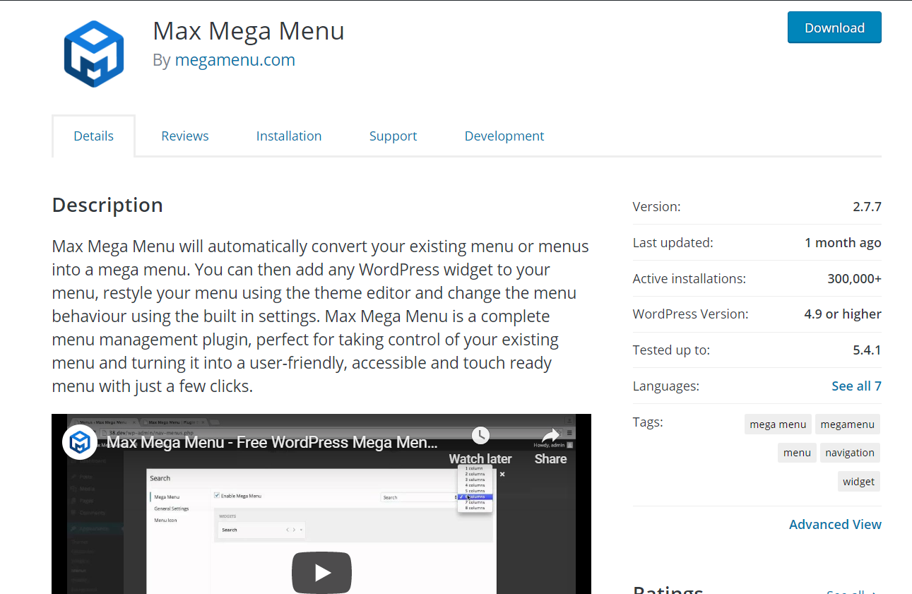Image resolution: width=912 pixels, height=594 pixels.
Task: Click the Max Mega Menu plugin logo
Action: pyautogui.click(x=94, y=54)
